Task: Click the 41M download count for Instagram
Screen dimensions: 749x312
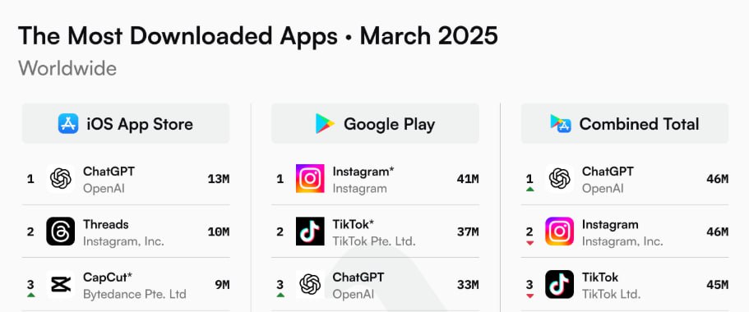Action: (x=468, y=179)
